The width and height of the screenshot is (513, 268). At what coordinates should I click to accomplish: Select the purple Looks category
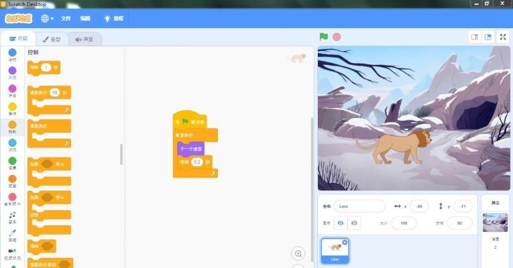click(12, 72)
